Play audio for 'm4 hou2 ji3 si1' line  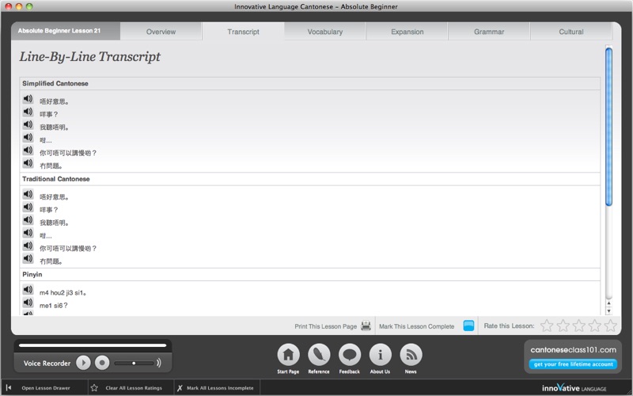pyautogui.click(x=28, y=289)
